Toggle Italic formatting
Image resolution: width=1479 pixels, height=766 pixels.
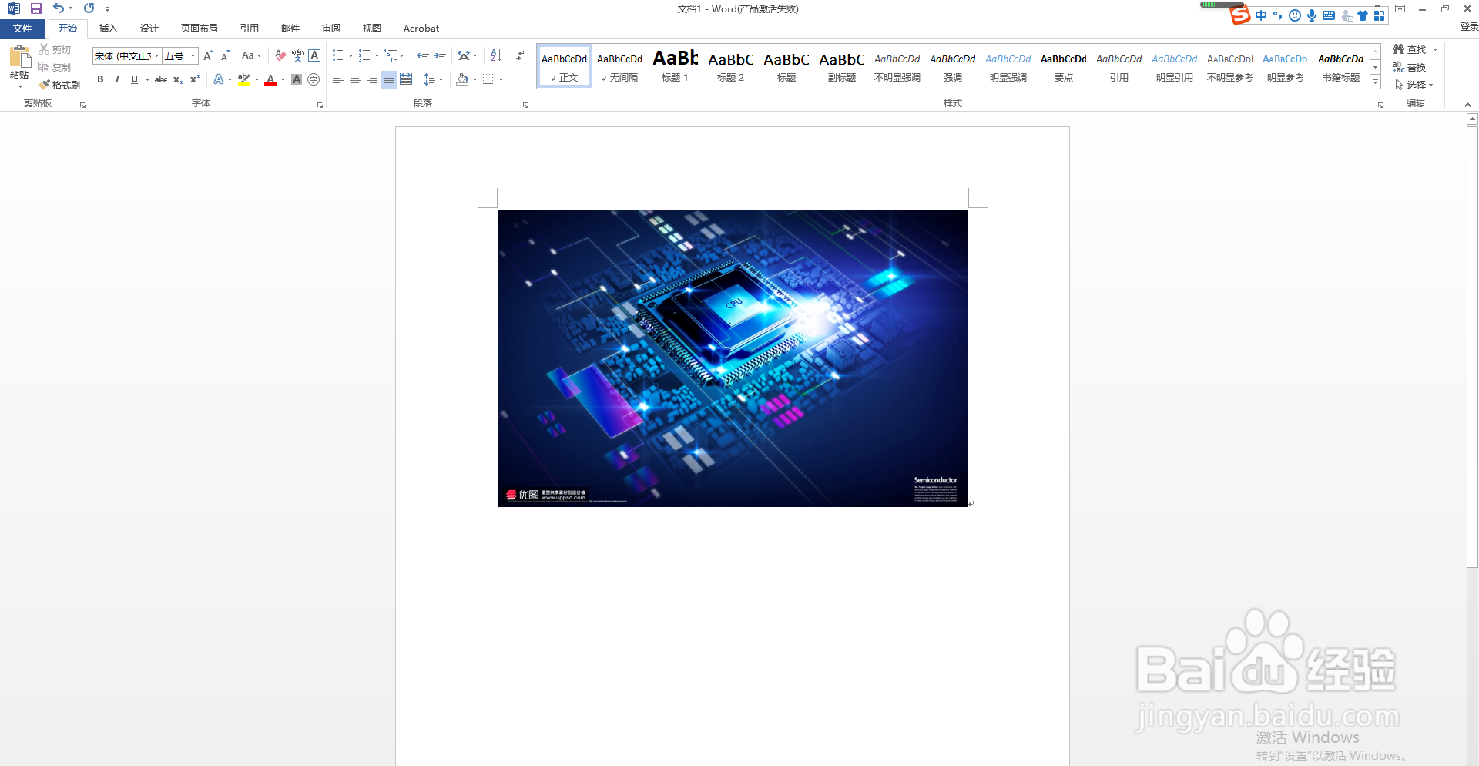(x=117, y=79)
